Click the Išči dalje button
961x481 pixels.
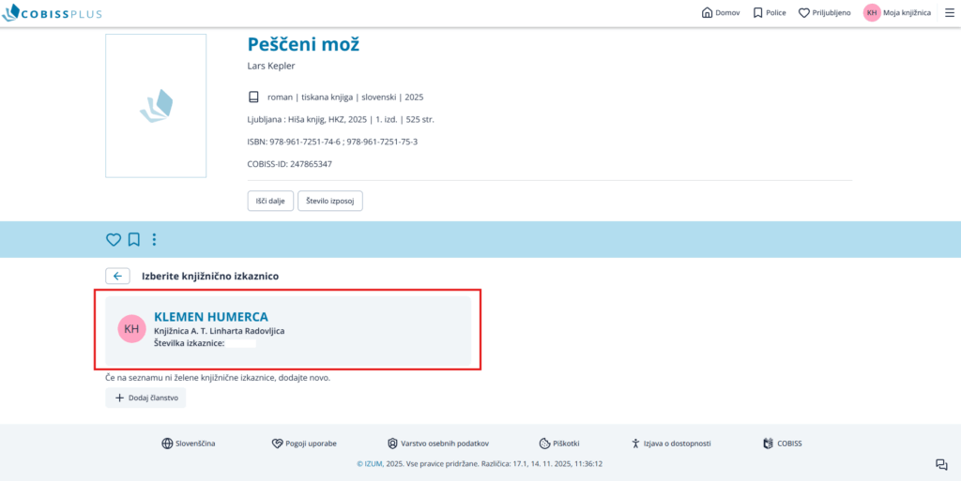[x=270, y=201]
